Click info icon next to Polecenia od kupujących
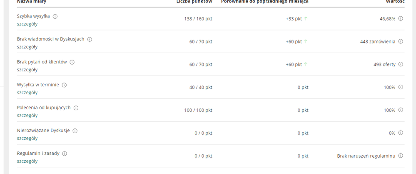This screenshot has width=416, height=174. click(76, 108)
